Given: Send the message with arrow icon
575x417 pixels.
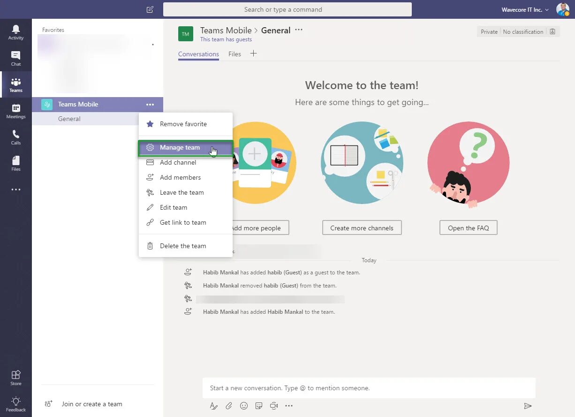Looking at the screenshot, I should coord(528,406).
